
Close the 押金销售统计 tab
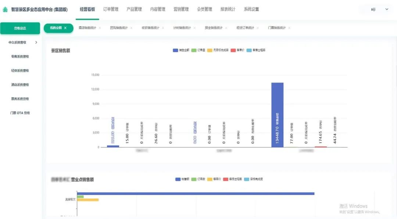click(226, 28)
